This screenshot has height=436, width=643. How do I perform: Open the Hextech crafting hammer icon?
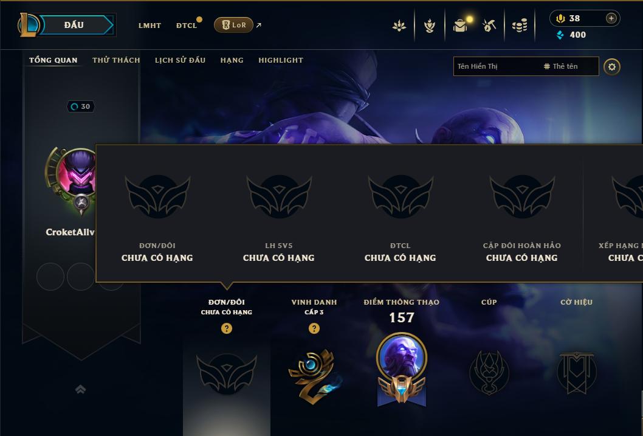489,26
